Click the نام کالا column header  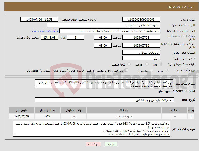124,110
